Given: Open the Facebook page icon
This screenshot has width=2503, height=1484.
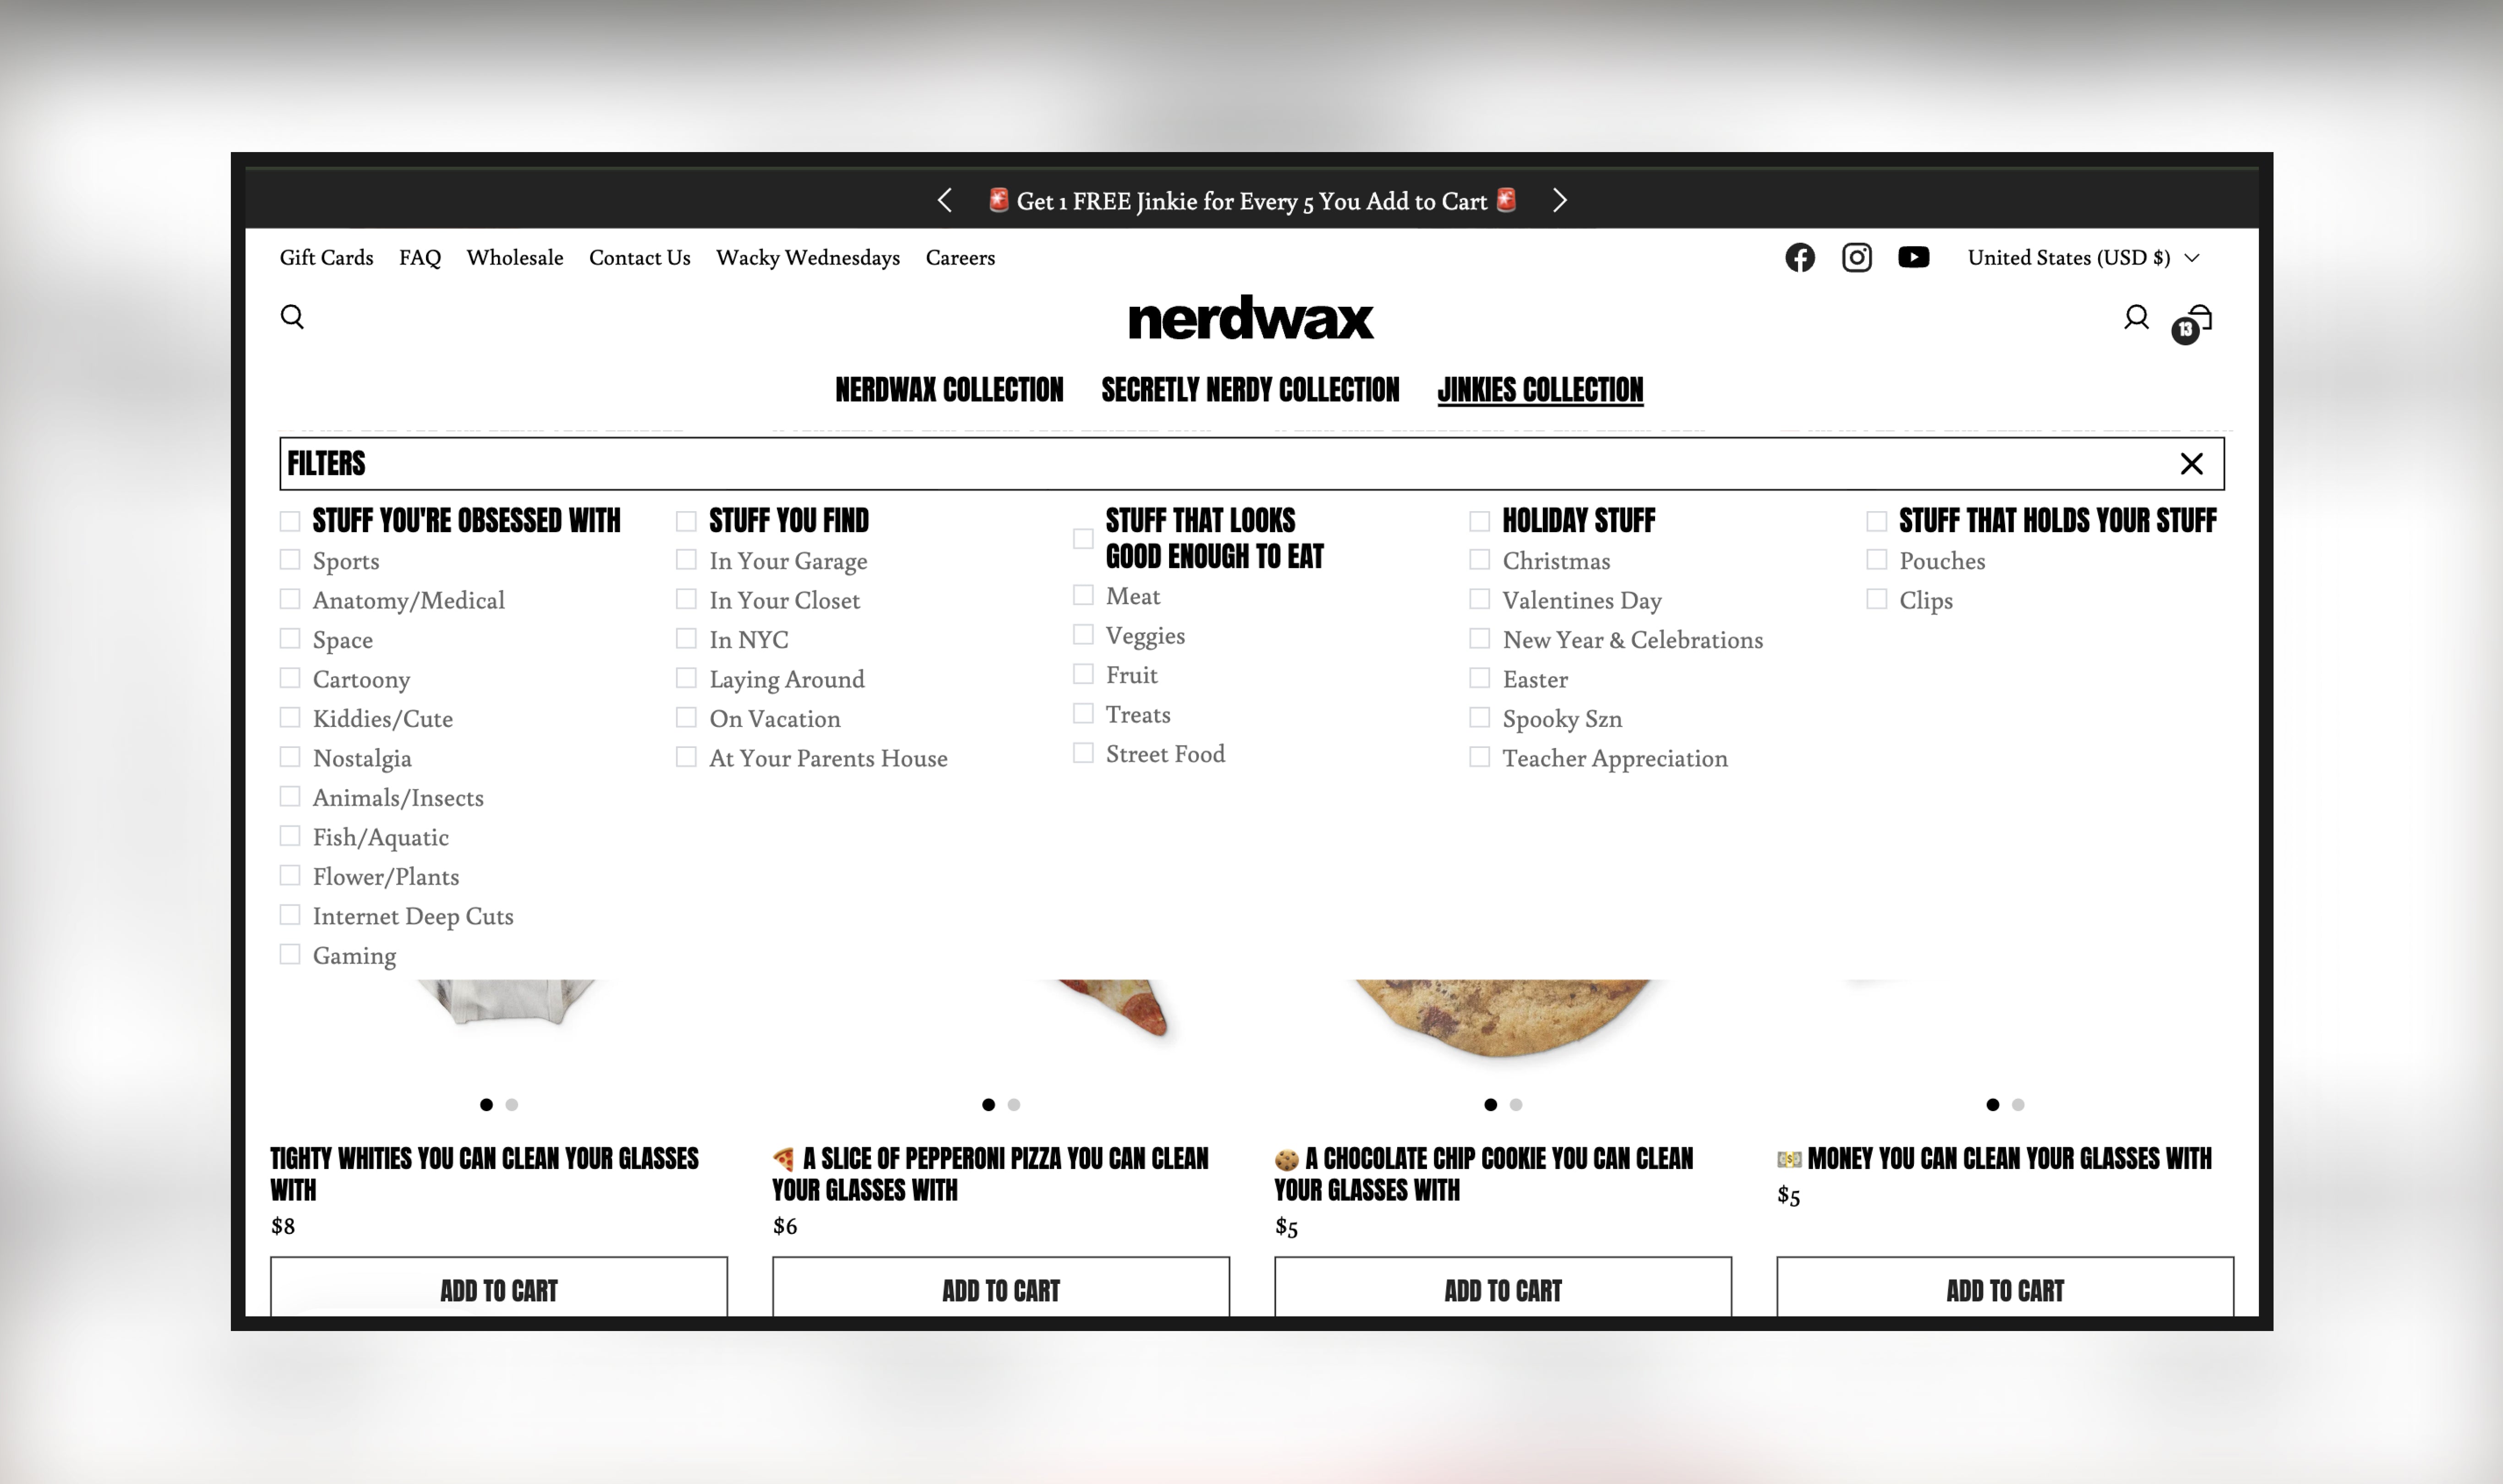Looking at the screenshot, I should 1799,258.
